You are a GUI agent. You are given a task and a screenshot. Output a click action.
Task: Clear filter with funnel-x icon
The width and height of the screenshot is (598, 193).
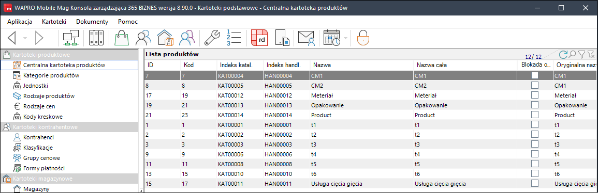(x=591, y=54)
